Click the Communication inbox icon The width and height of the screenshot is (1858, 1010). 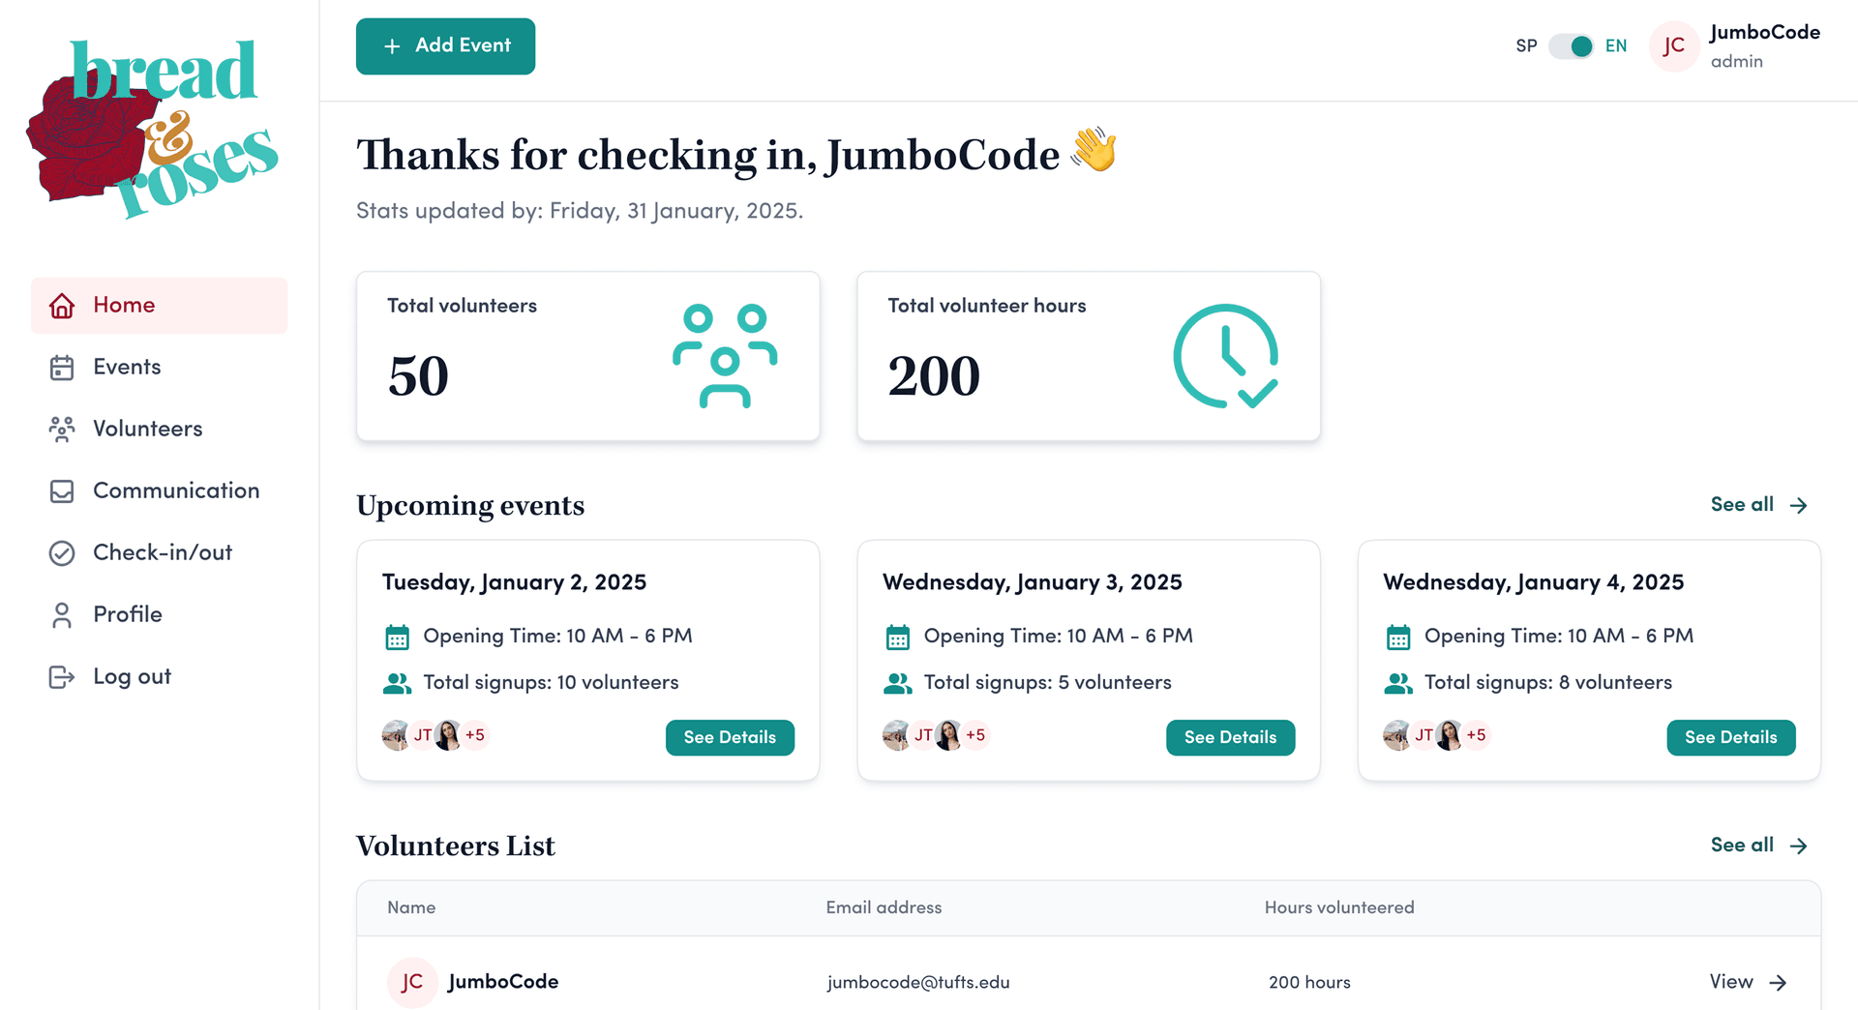pyautogui.click(x=62, y=491)
